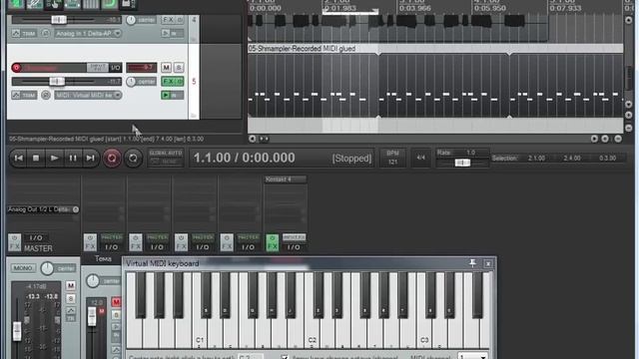Open track 4 envelope trim button
Viewport: 639px width, 359px height.
pyautogui.click(x=24, y=33)
